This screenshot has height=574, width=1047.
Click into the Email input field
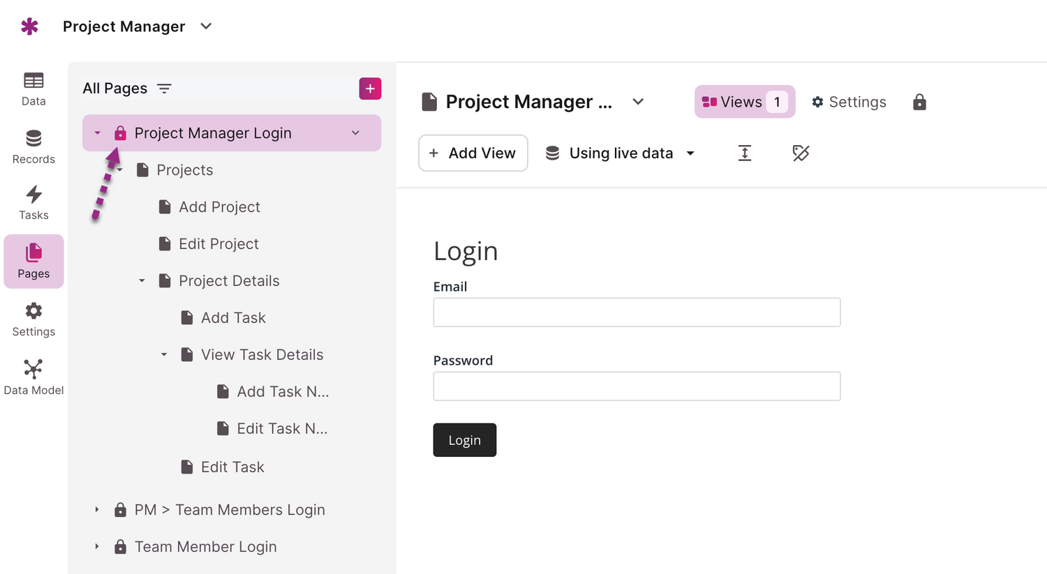point(637,312)
